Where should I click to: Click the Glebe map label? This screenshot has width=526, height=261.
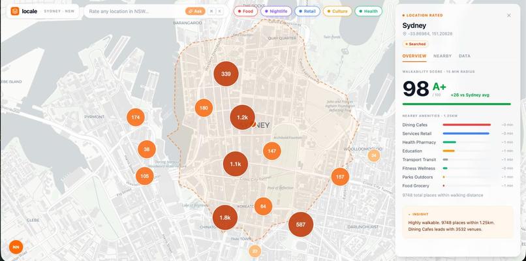coord(33,221)
